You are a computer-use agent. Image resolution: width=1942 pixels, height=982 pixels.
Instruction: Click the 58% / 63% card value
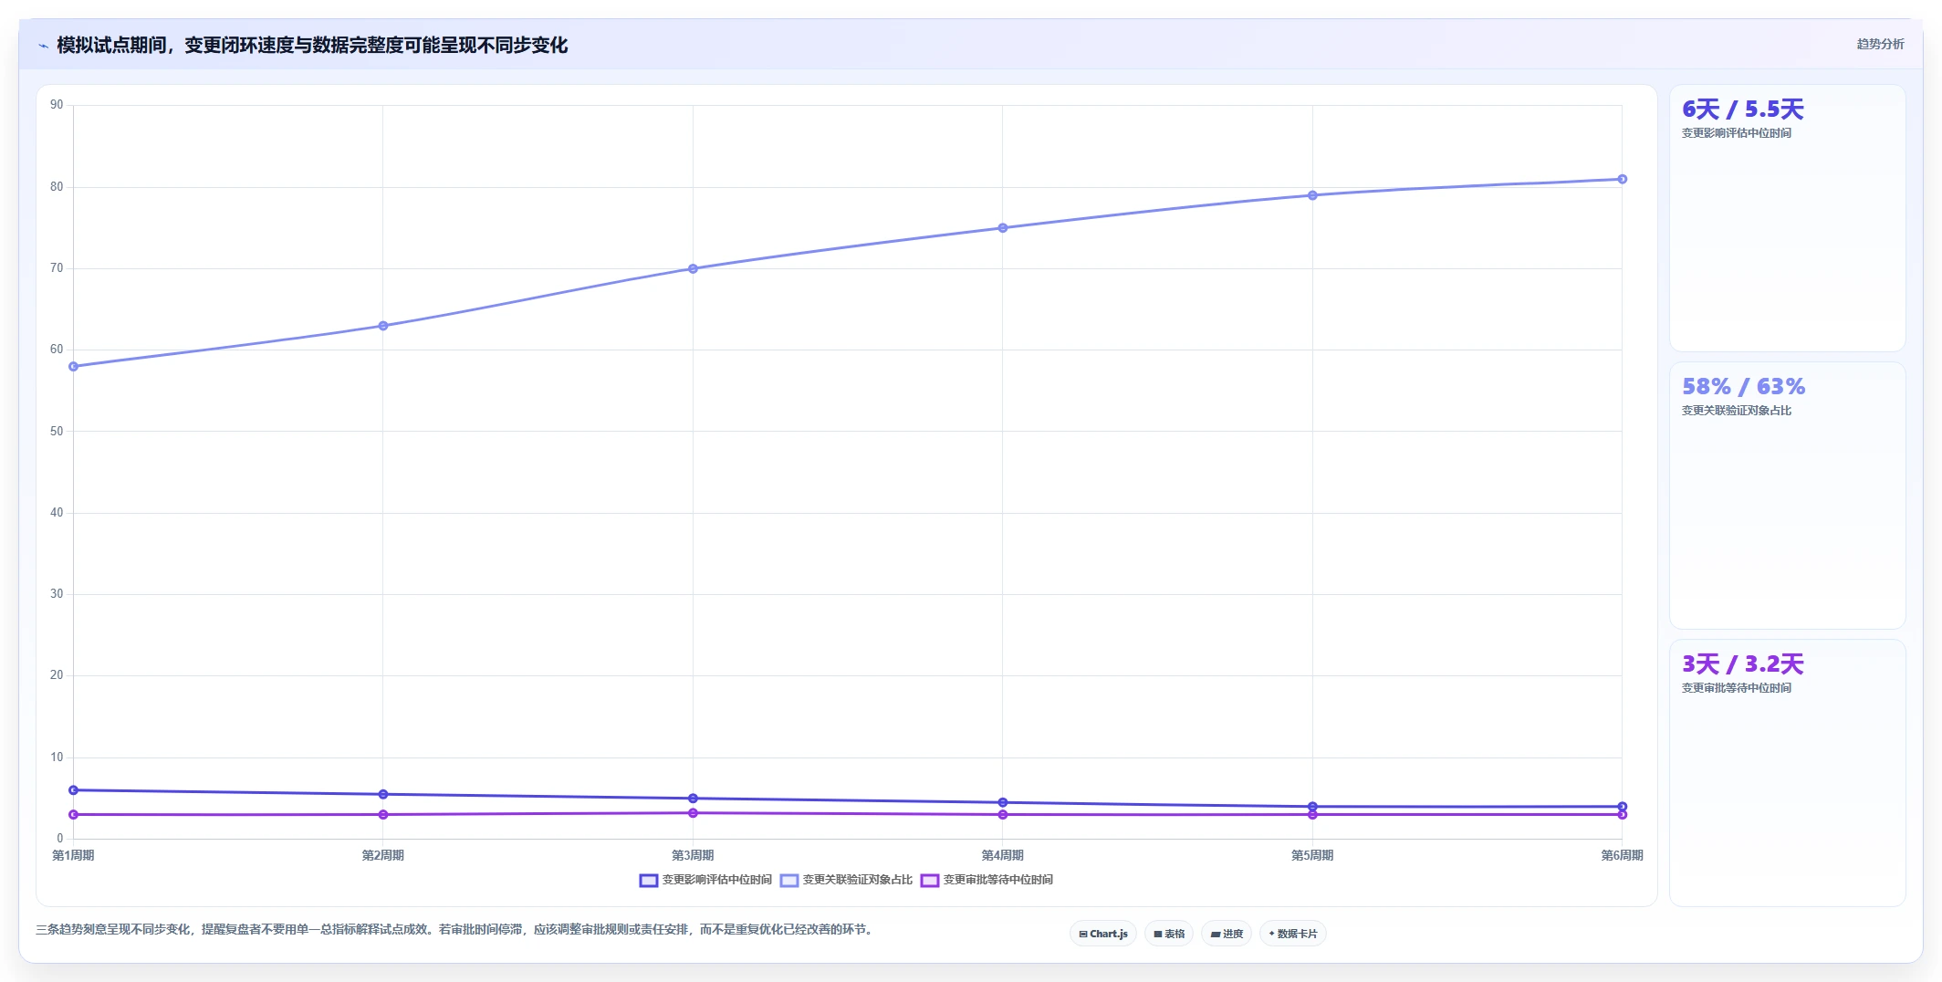click(x=1743, y=387)
